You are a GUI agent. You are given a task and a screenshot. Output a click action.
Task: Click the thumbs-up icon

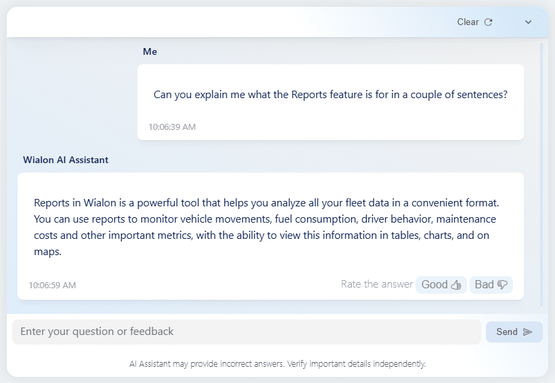[456, 285]
